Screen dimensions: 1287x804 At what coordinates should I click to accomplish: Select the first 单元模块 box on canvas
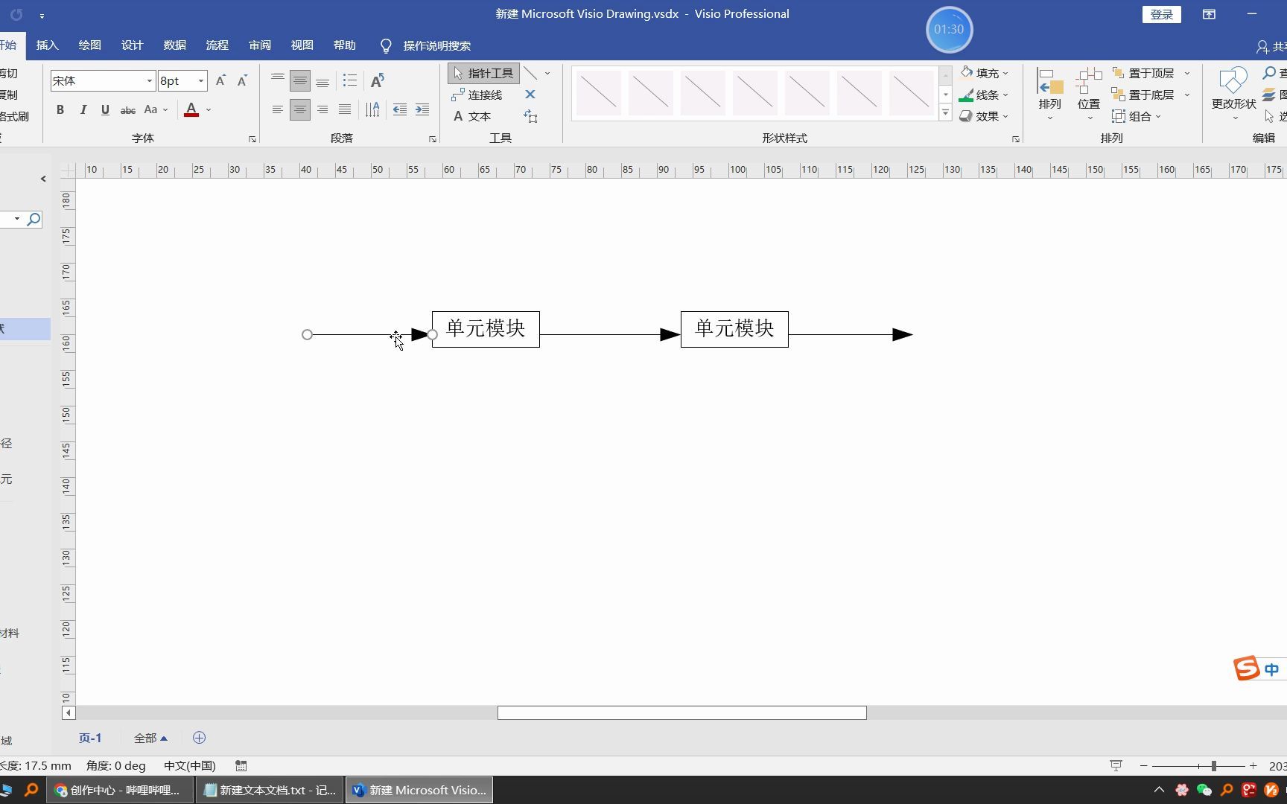click(x=486, y=329)
